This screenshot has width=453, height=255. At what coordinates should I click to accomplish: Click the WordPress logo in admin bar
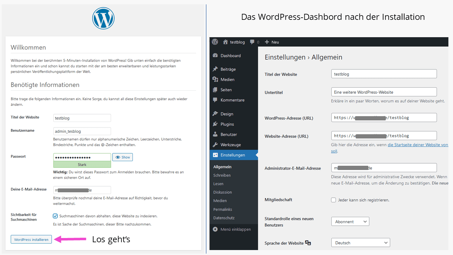215,42
